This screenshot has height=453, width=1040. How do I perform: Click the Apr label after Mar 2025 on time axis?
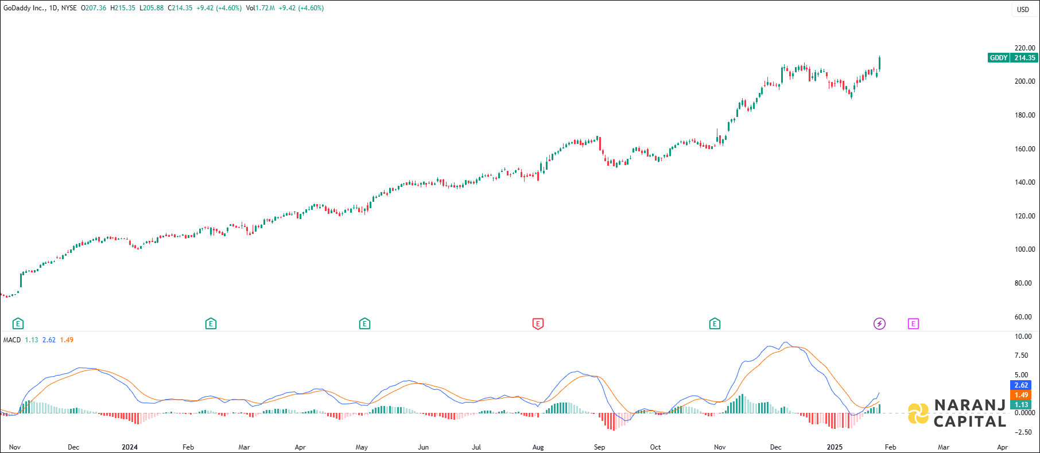click(x=1002, y=447)
